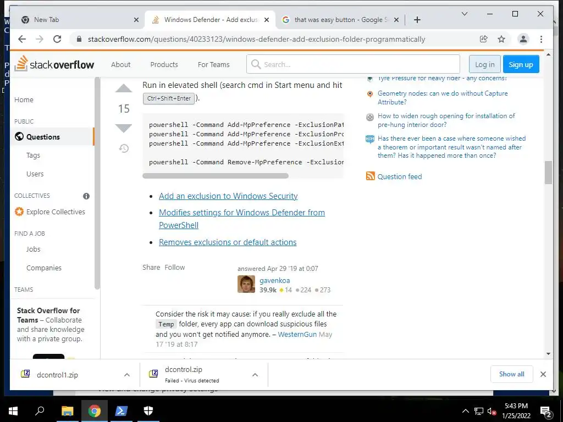Open Companies in the sidebar
Viewport: 563px width, 422px height.
coord(44,268)
